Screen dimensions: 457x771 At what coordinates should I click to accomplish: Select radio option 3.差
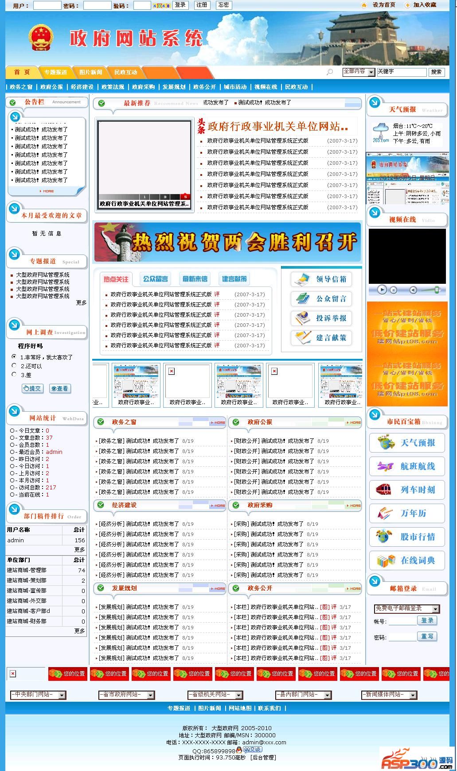14,374
